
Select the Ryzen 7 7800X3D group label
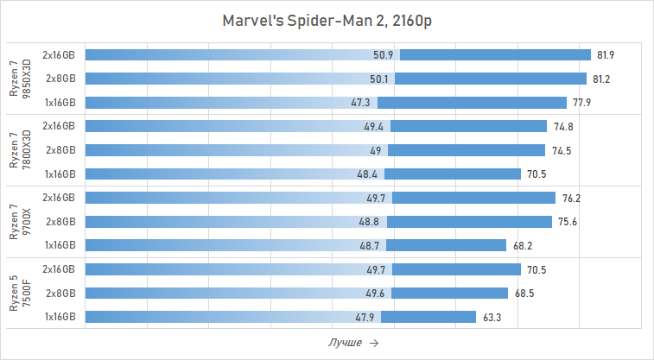[20, 150]
